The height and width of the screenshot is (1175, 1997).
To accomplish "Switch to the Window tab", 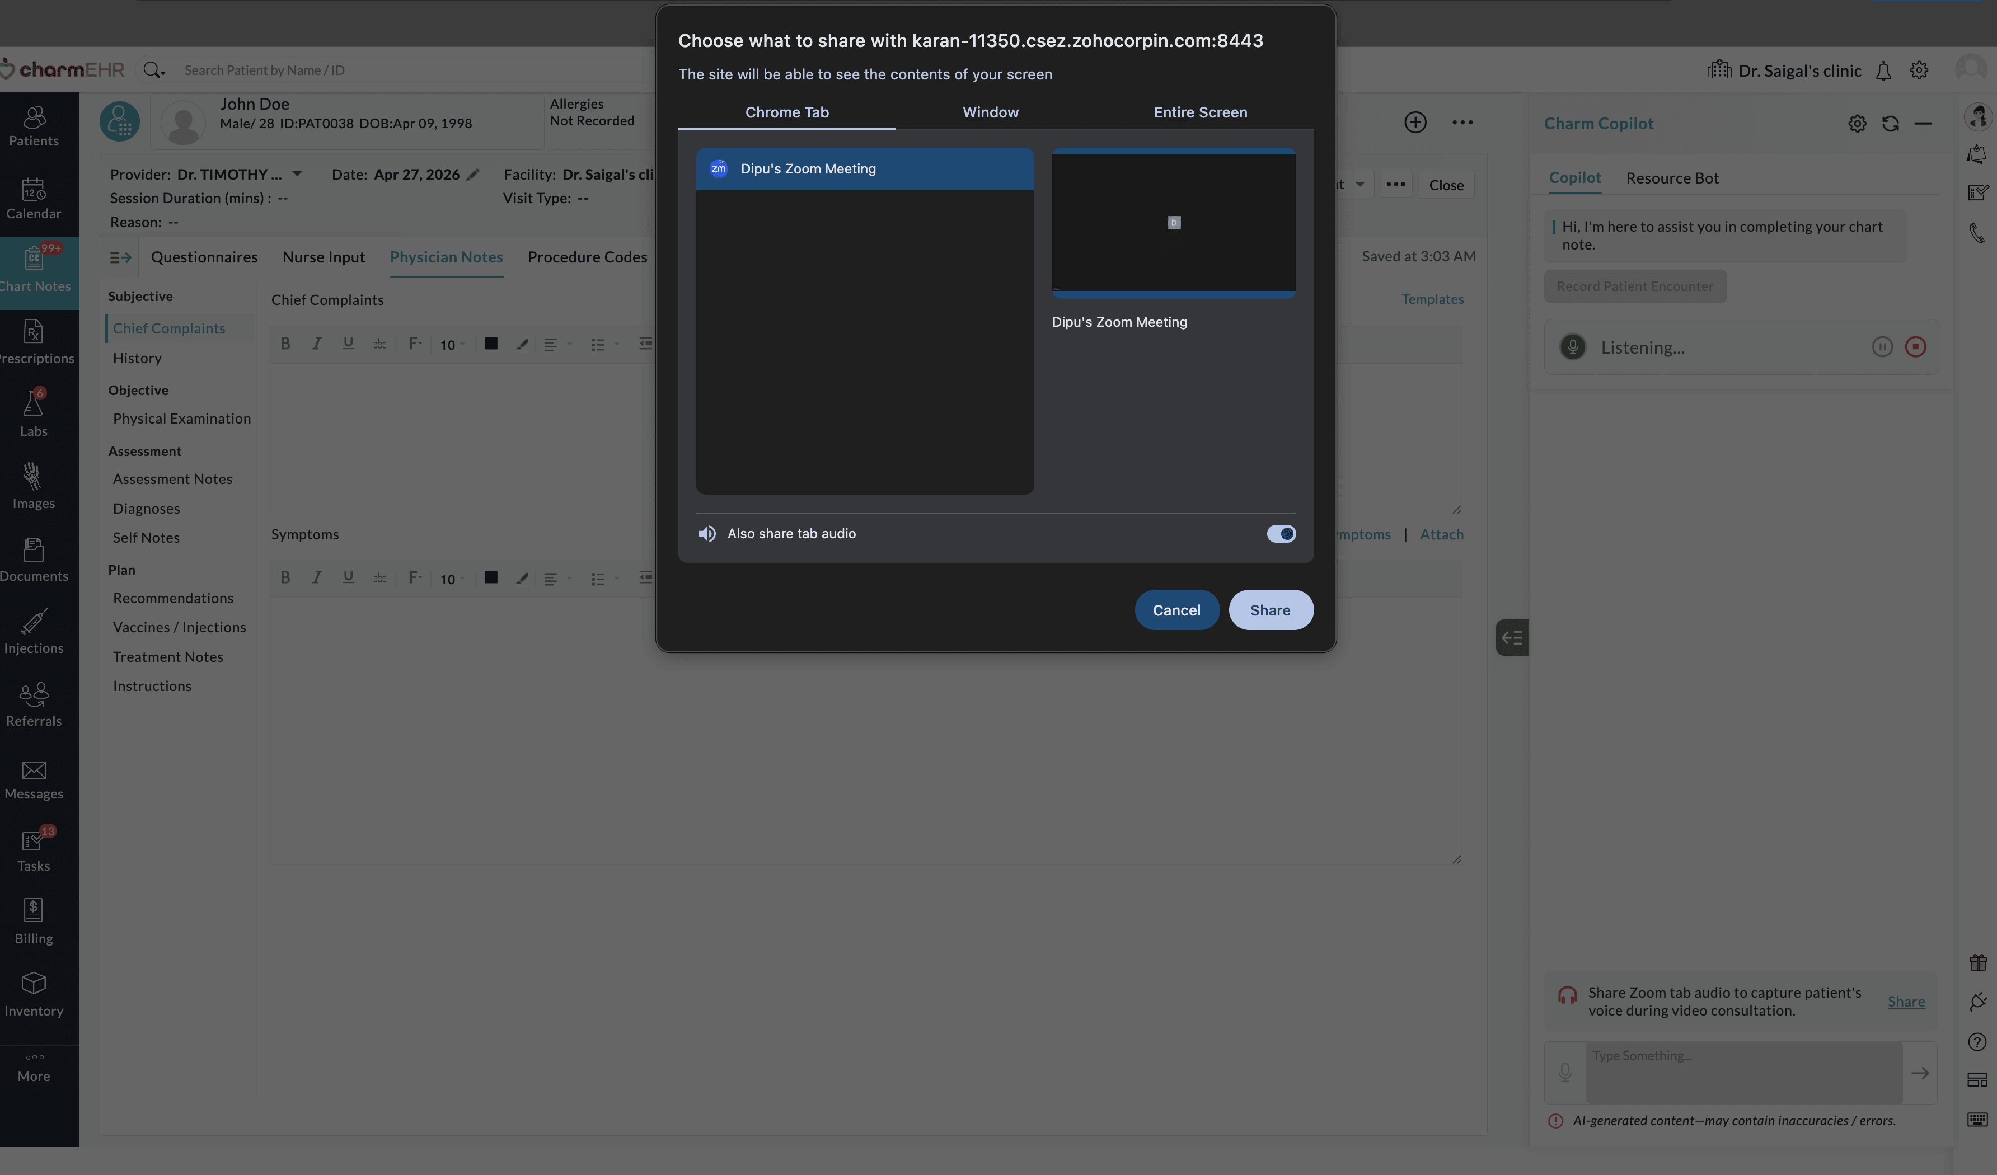I will [x=991, y=112].
